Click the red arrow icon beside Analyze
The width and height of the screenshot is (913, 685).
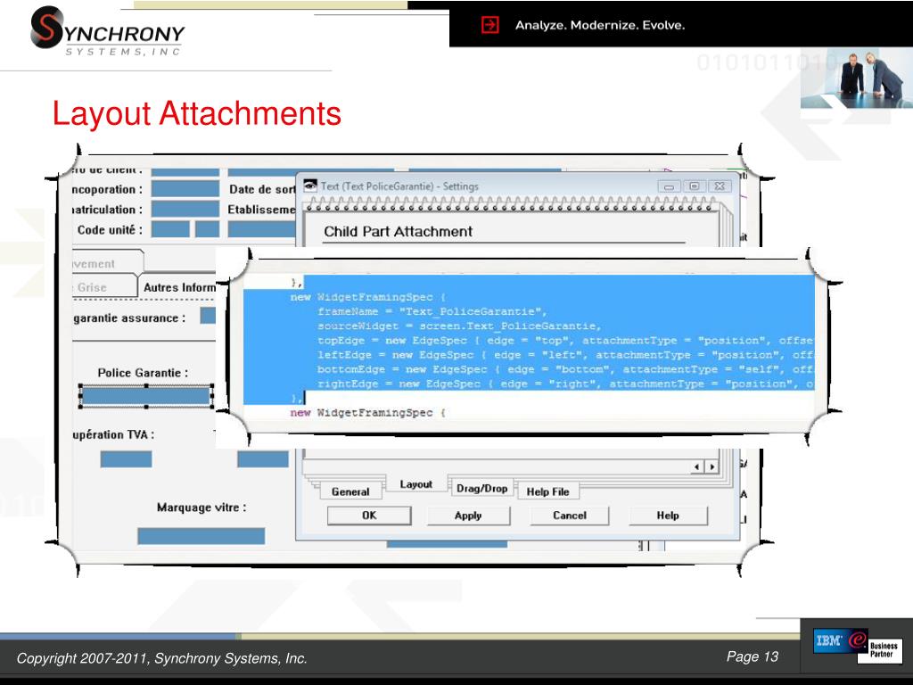490,25
